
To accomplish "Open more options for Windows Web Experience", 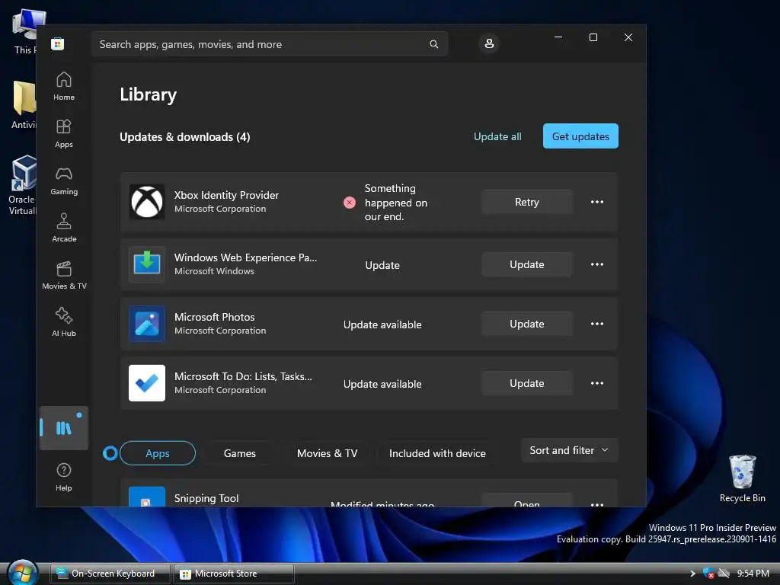I will pyautogui.click(x=597, y=264).
